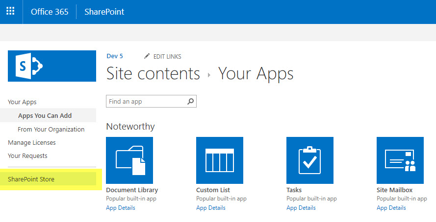Click the search magnifier icon
Image resolution: width=436 pixels, height=222 pixels.
[190, 101]
